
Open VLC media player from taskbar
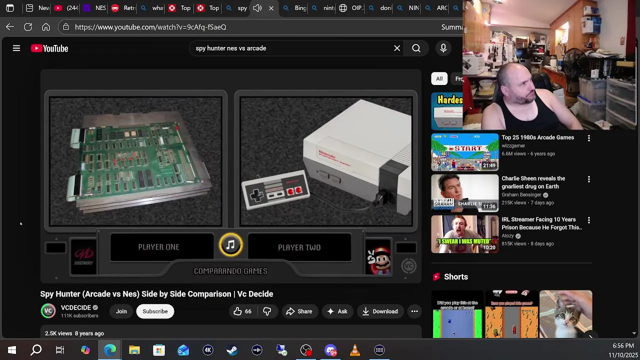(355, 350)
